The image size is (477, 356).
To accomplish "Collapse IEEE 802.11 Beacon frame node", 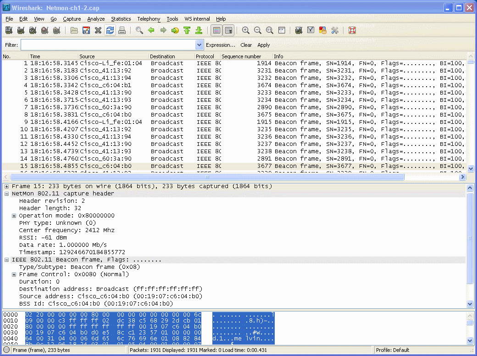I will click(7, 260).
